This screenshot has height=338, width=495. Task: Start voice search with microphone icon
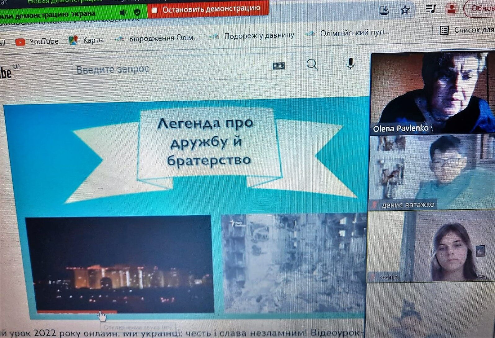point(350,64)
